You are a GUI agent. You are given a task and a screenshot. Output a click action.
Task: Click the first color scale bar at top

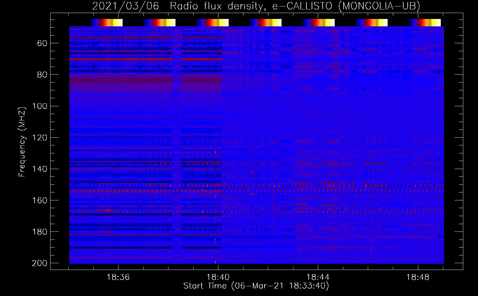coord(106,22)
